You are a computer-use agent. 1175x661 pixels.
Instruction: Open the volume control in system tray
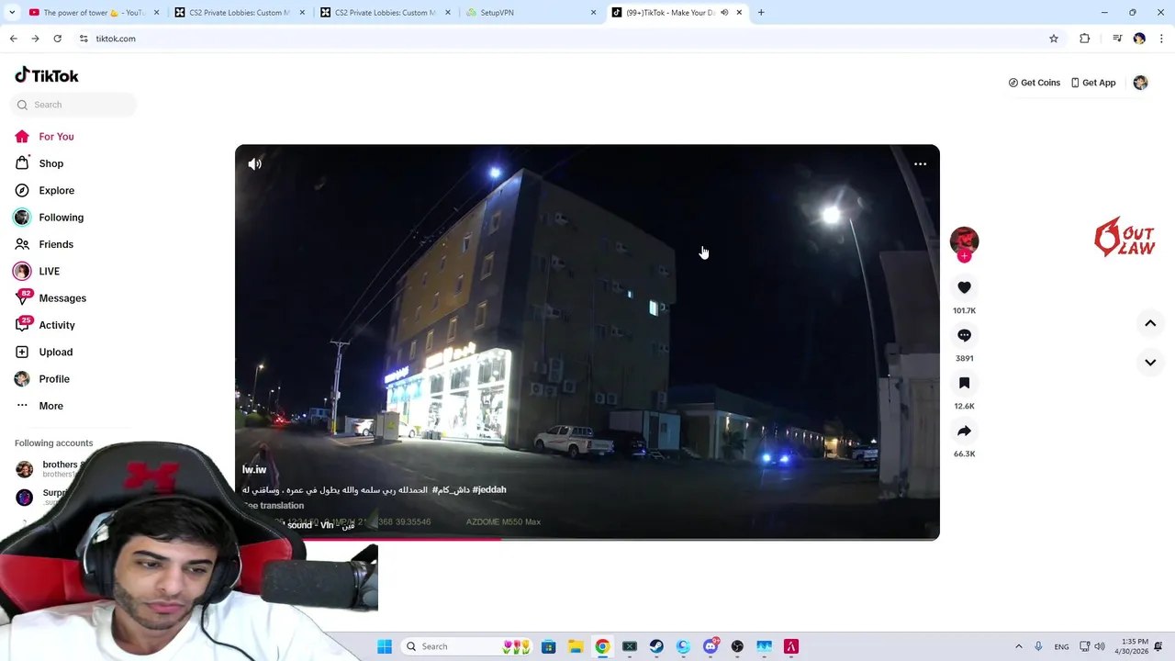pos(1100,646)
